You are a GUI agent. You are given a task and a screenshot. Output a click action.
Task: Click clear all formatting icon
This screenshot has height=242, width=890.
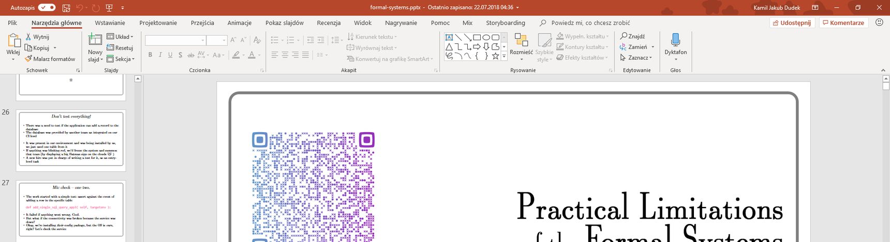(x=257, y=40)
